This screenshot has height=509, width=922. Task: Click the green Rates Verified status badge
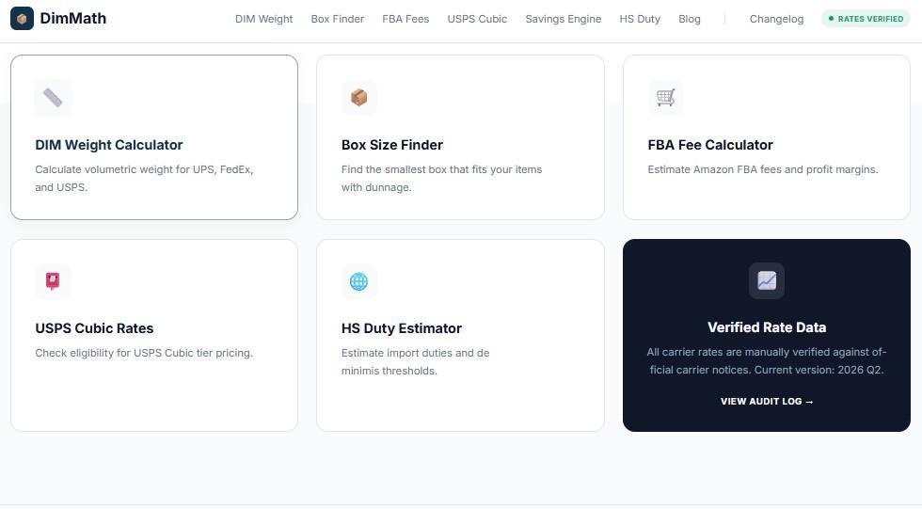866,19
